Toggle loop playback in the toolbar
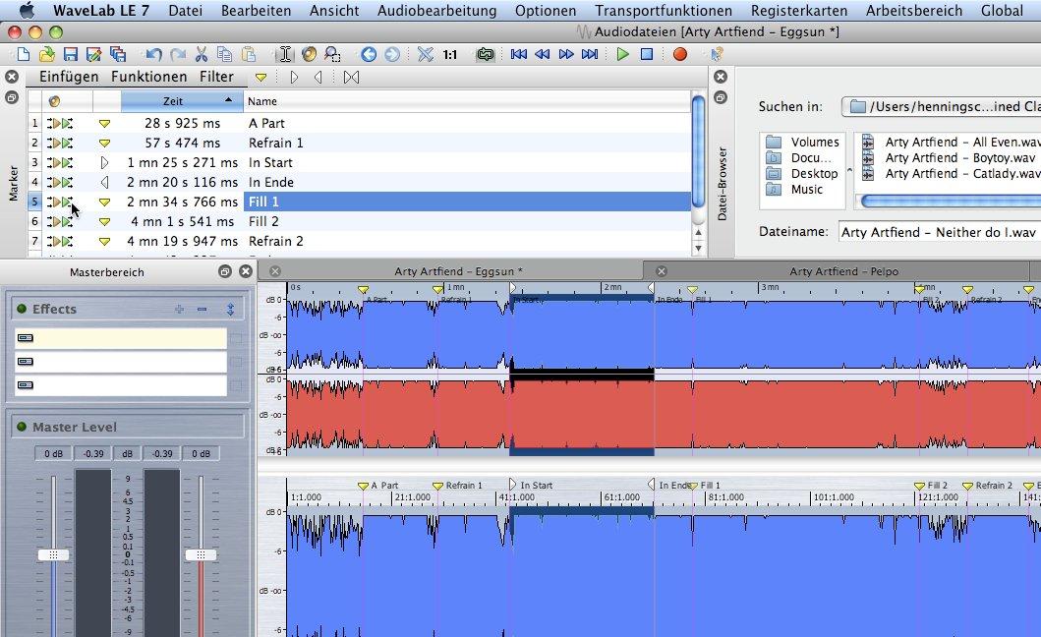Image resolution: width=1041 pixels, height=637 pixels. coord(486,54)
